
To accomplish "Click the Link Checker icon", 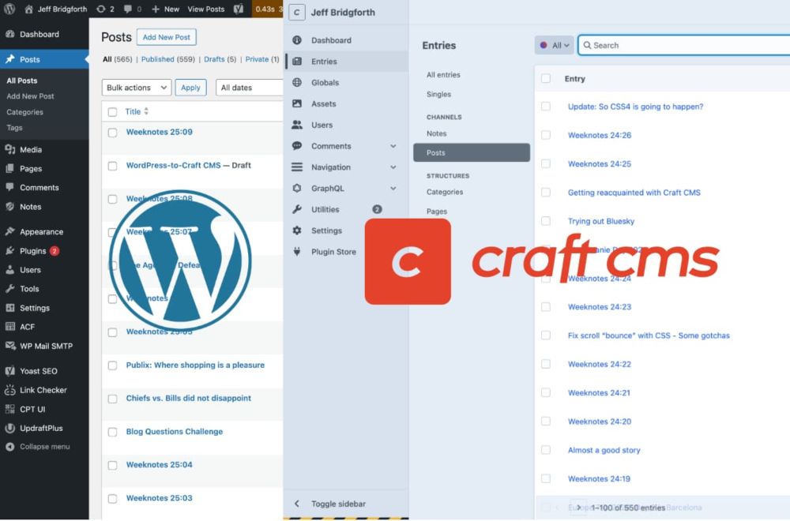I will coord(10,390).
